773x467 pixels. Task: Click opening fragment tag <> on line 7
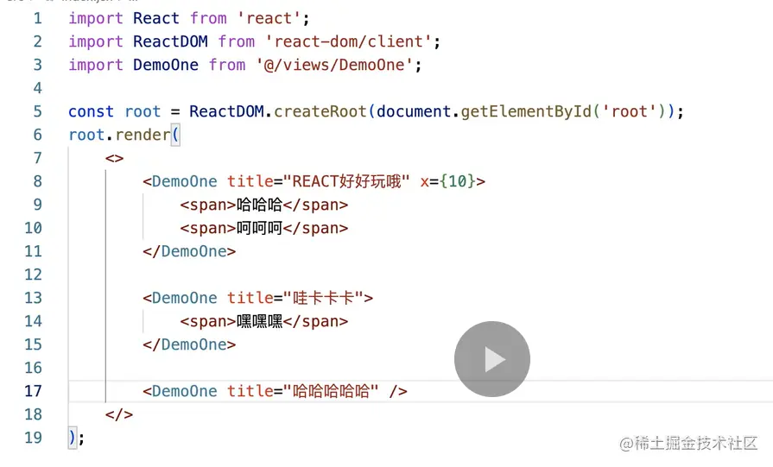(x=114, y=159)
